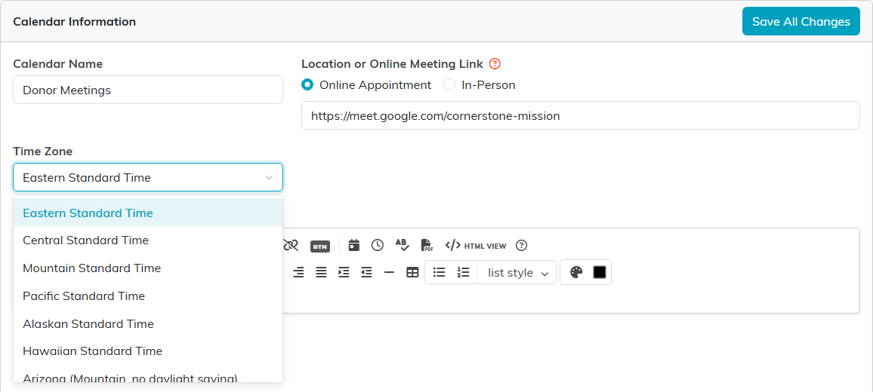873x392 pixels.
Task: Select the Online Appointment radio button
Action: pos(307,85)
